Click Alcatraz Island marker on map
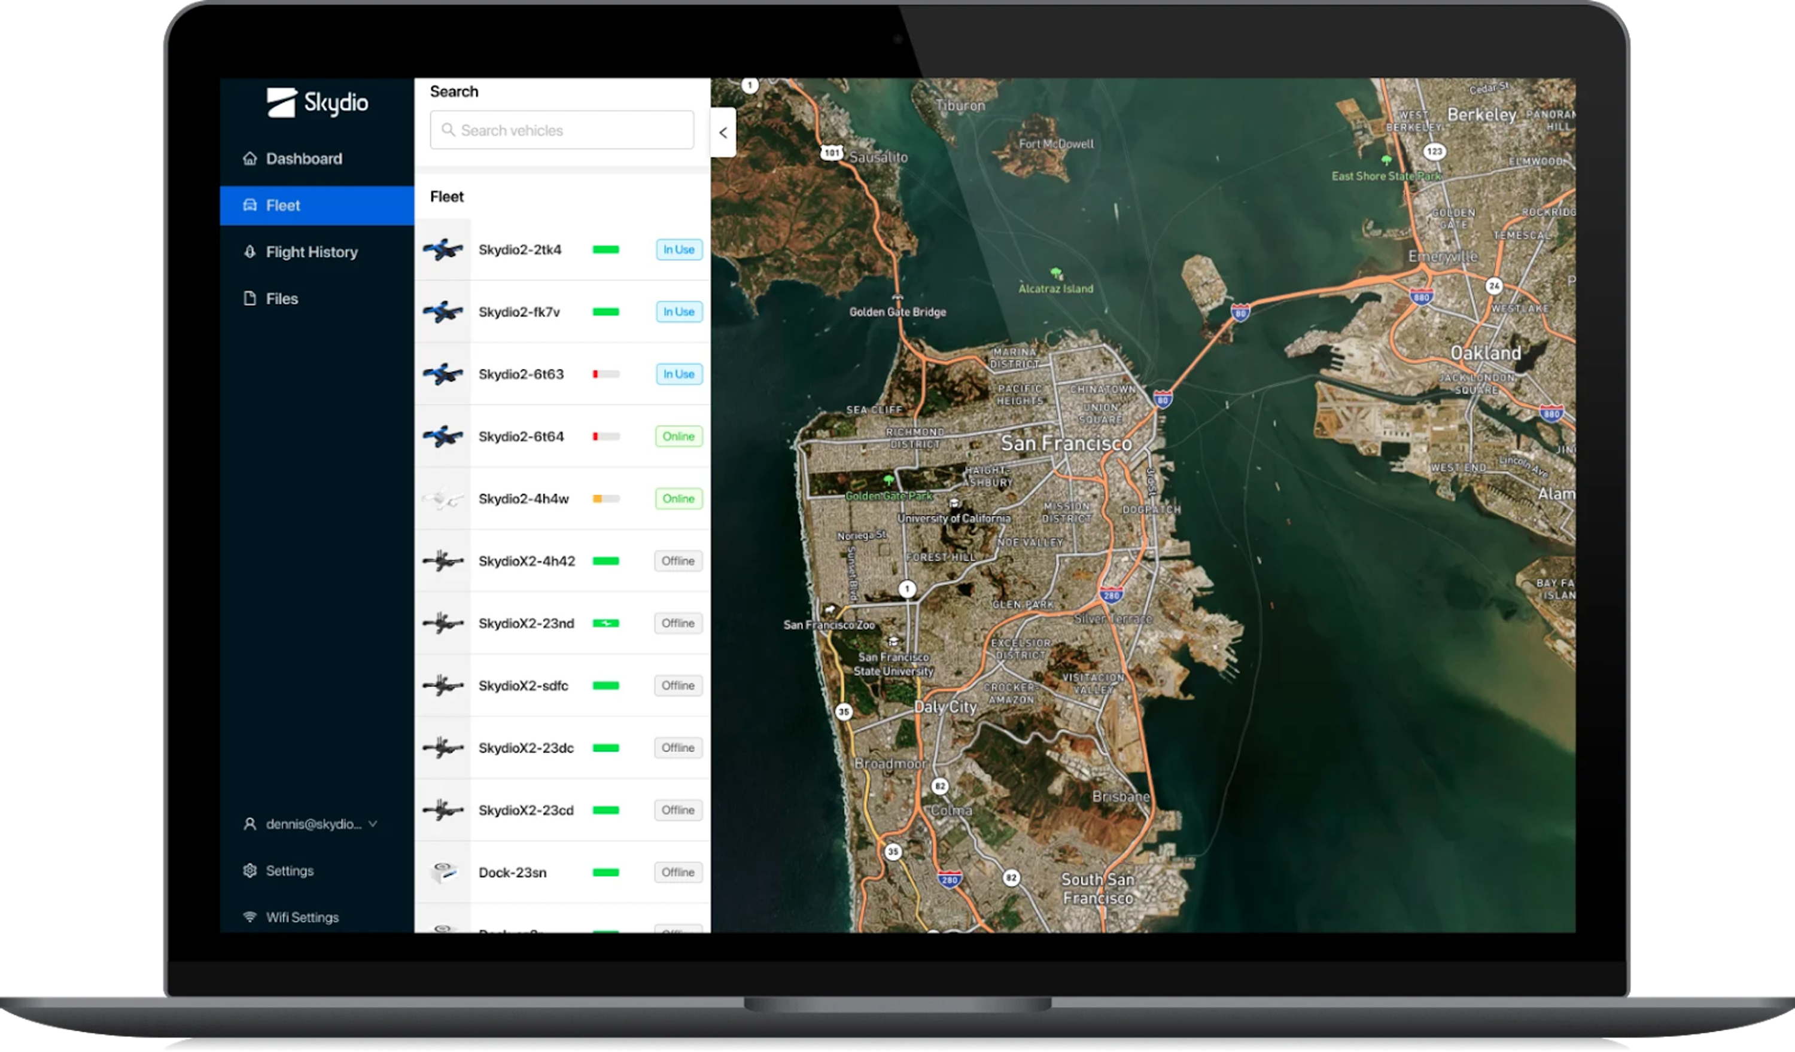 [1056, 274]
